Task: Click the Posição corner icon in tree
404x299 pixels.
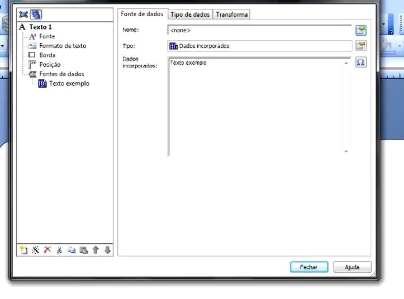Action: pos(32,65)
